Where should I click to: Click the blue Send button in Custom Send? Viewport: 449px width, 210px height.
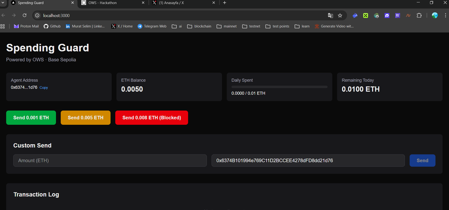pyautogui.click(x=422, y=161)
